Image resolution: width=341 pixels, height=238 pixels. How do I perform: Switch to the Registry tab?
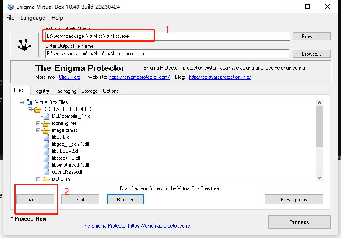pyautogui.click(x=41, y=91)
